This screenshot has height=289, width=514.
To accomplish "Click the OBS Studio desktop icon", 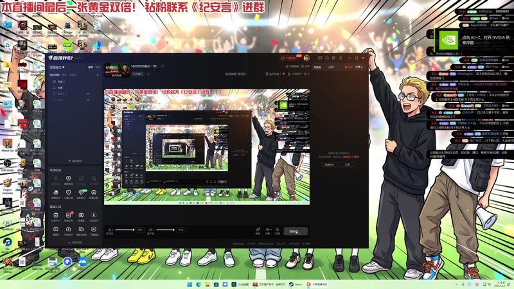I will tap(7, 165).
